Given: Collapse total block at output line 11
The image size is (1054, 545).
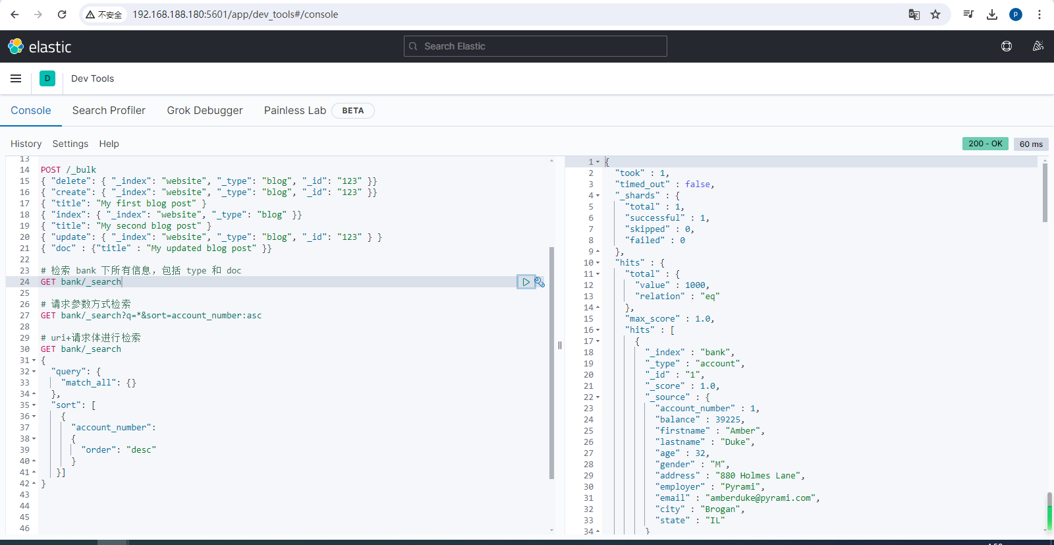Looking at the screenshot, I should pos(598,274).
